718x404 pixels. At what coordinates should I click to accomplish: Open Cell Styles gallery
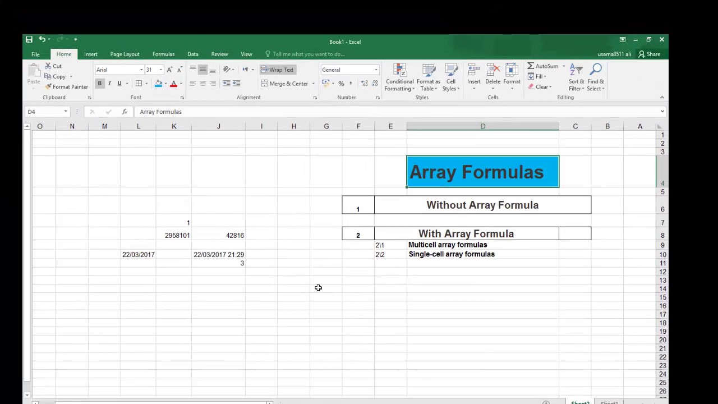pos(450,77)
